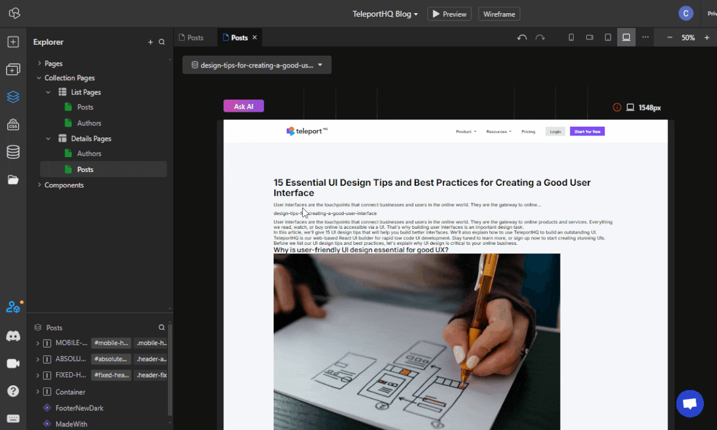Image resolution: width=717 pixels, height=430 pixels.
Task: Open Resources menu in page header
Action: click(x=499, y=131)
